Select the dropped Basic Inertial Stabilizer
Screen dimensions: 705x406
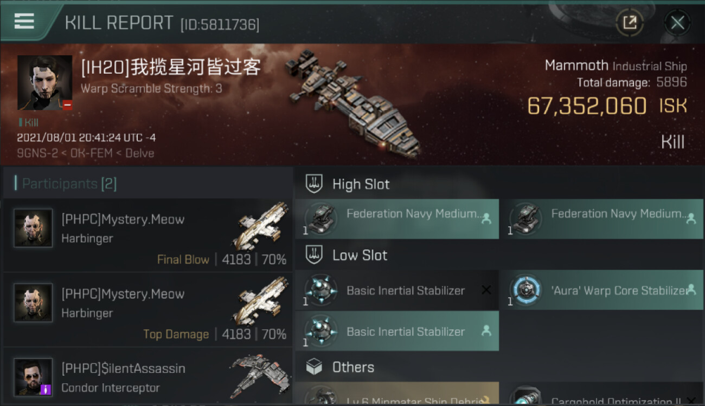point(397,331)
